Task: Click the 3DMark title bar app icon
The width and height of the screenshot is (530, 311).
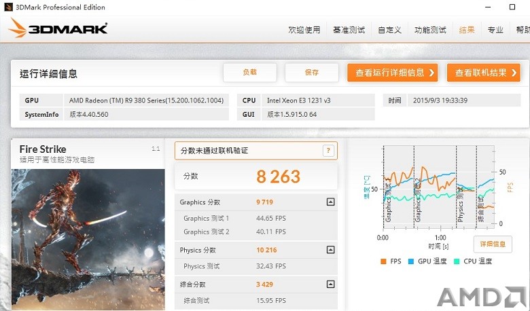Action: pos(8,7)
